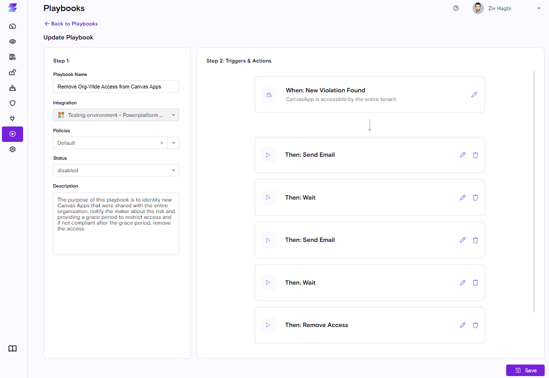Open the unlocked padlock icon in sidebar
The width and height of the screenshot is (549, 378).
pyautogui.click(x=13, y=73)
